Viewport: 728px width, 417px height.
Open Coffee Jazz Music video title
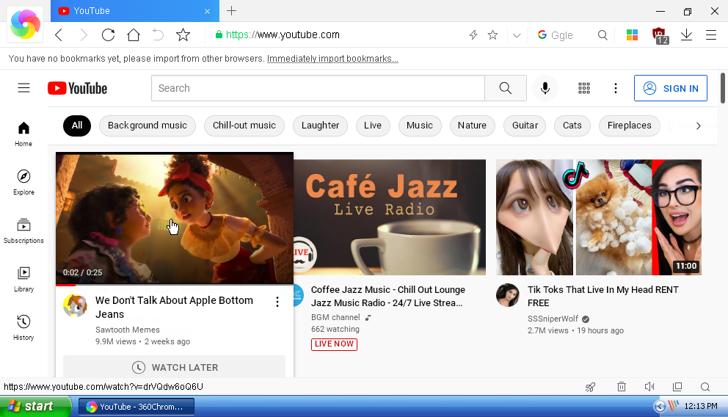coord(387,297)
